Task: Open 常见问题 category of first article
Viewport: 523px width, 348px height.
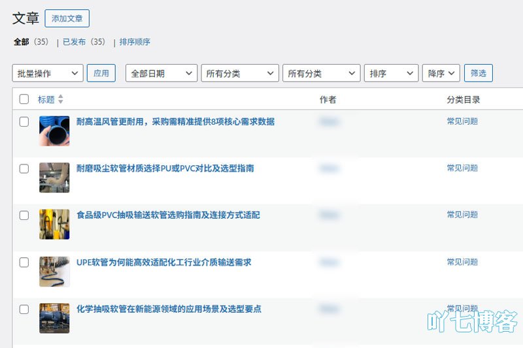Action: tap(462, 121)
